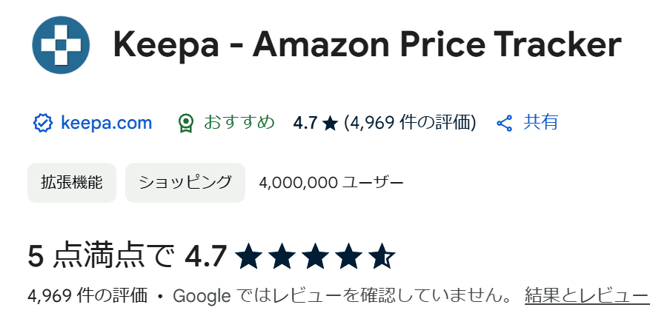The width and height of the screenshot is (650, 316).
Task: Select the 拡張機能 category chip
Action: [72, 182]
